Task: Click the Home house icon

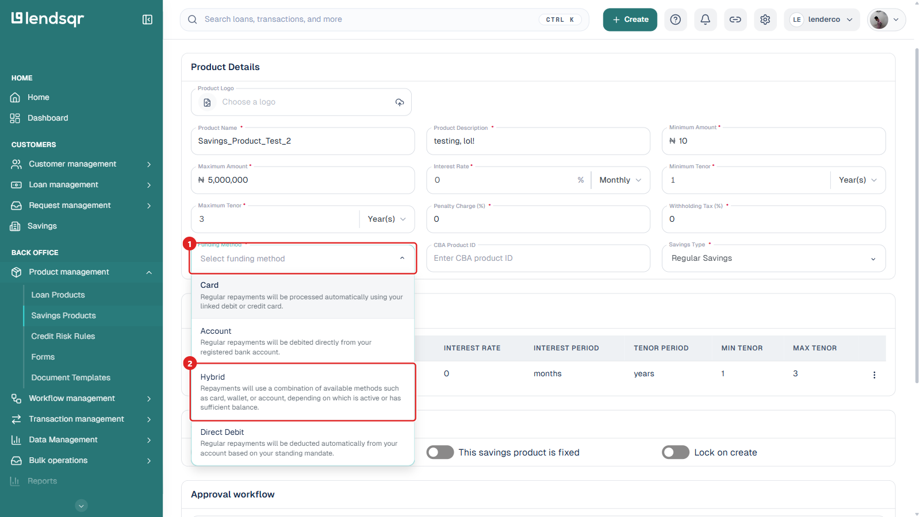Action: [15, 98]
